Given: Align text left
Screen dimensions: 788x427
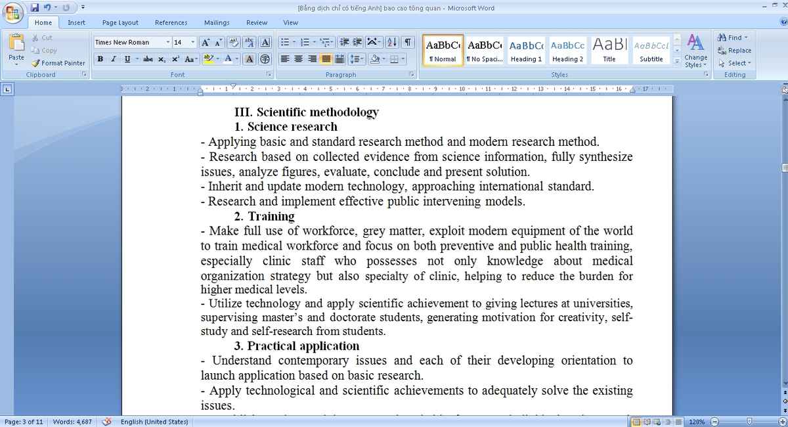Looking at the screenshot, I should [286, 59].
